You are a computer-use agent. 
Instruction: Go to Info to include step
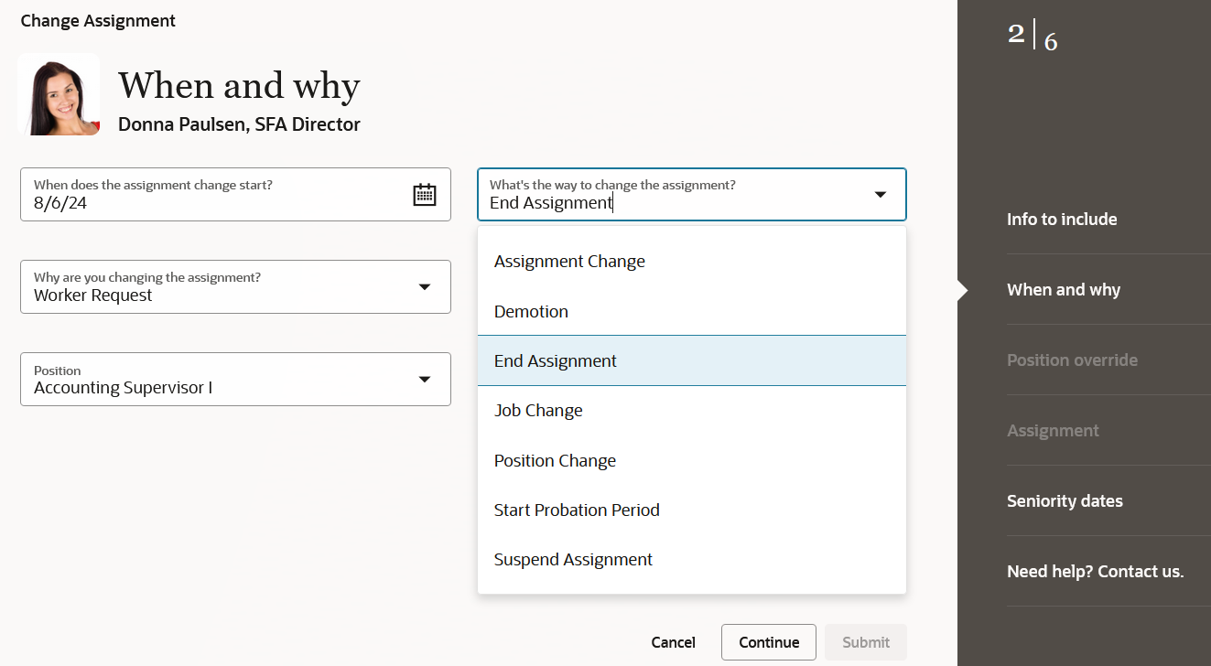pos(1062,219)
